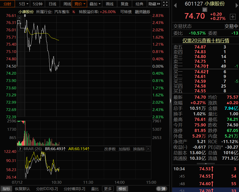This screenshot has height=192, width=239.
Task: Click the 10:34 trade tick row
Action: (206, 169)
